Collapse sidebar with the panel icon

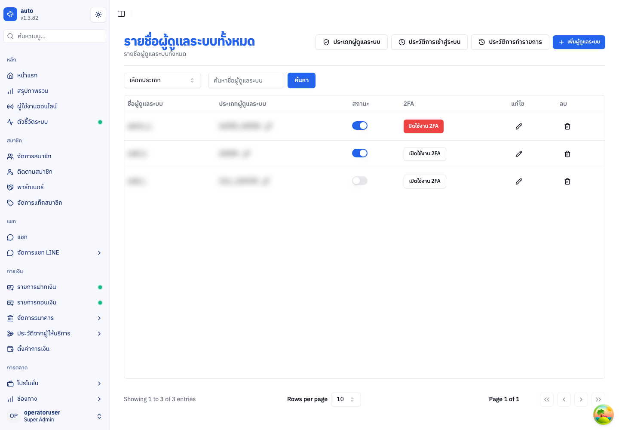[x=121, y=14]
